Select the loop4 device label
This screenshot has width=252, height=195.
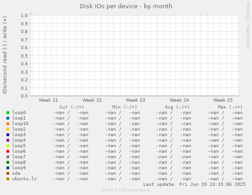(19, 140)
